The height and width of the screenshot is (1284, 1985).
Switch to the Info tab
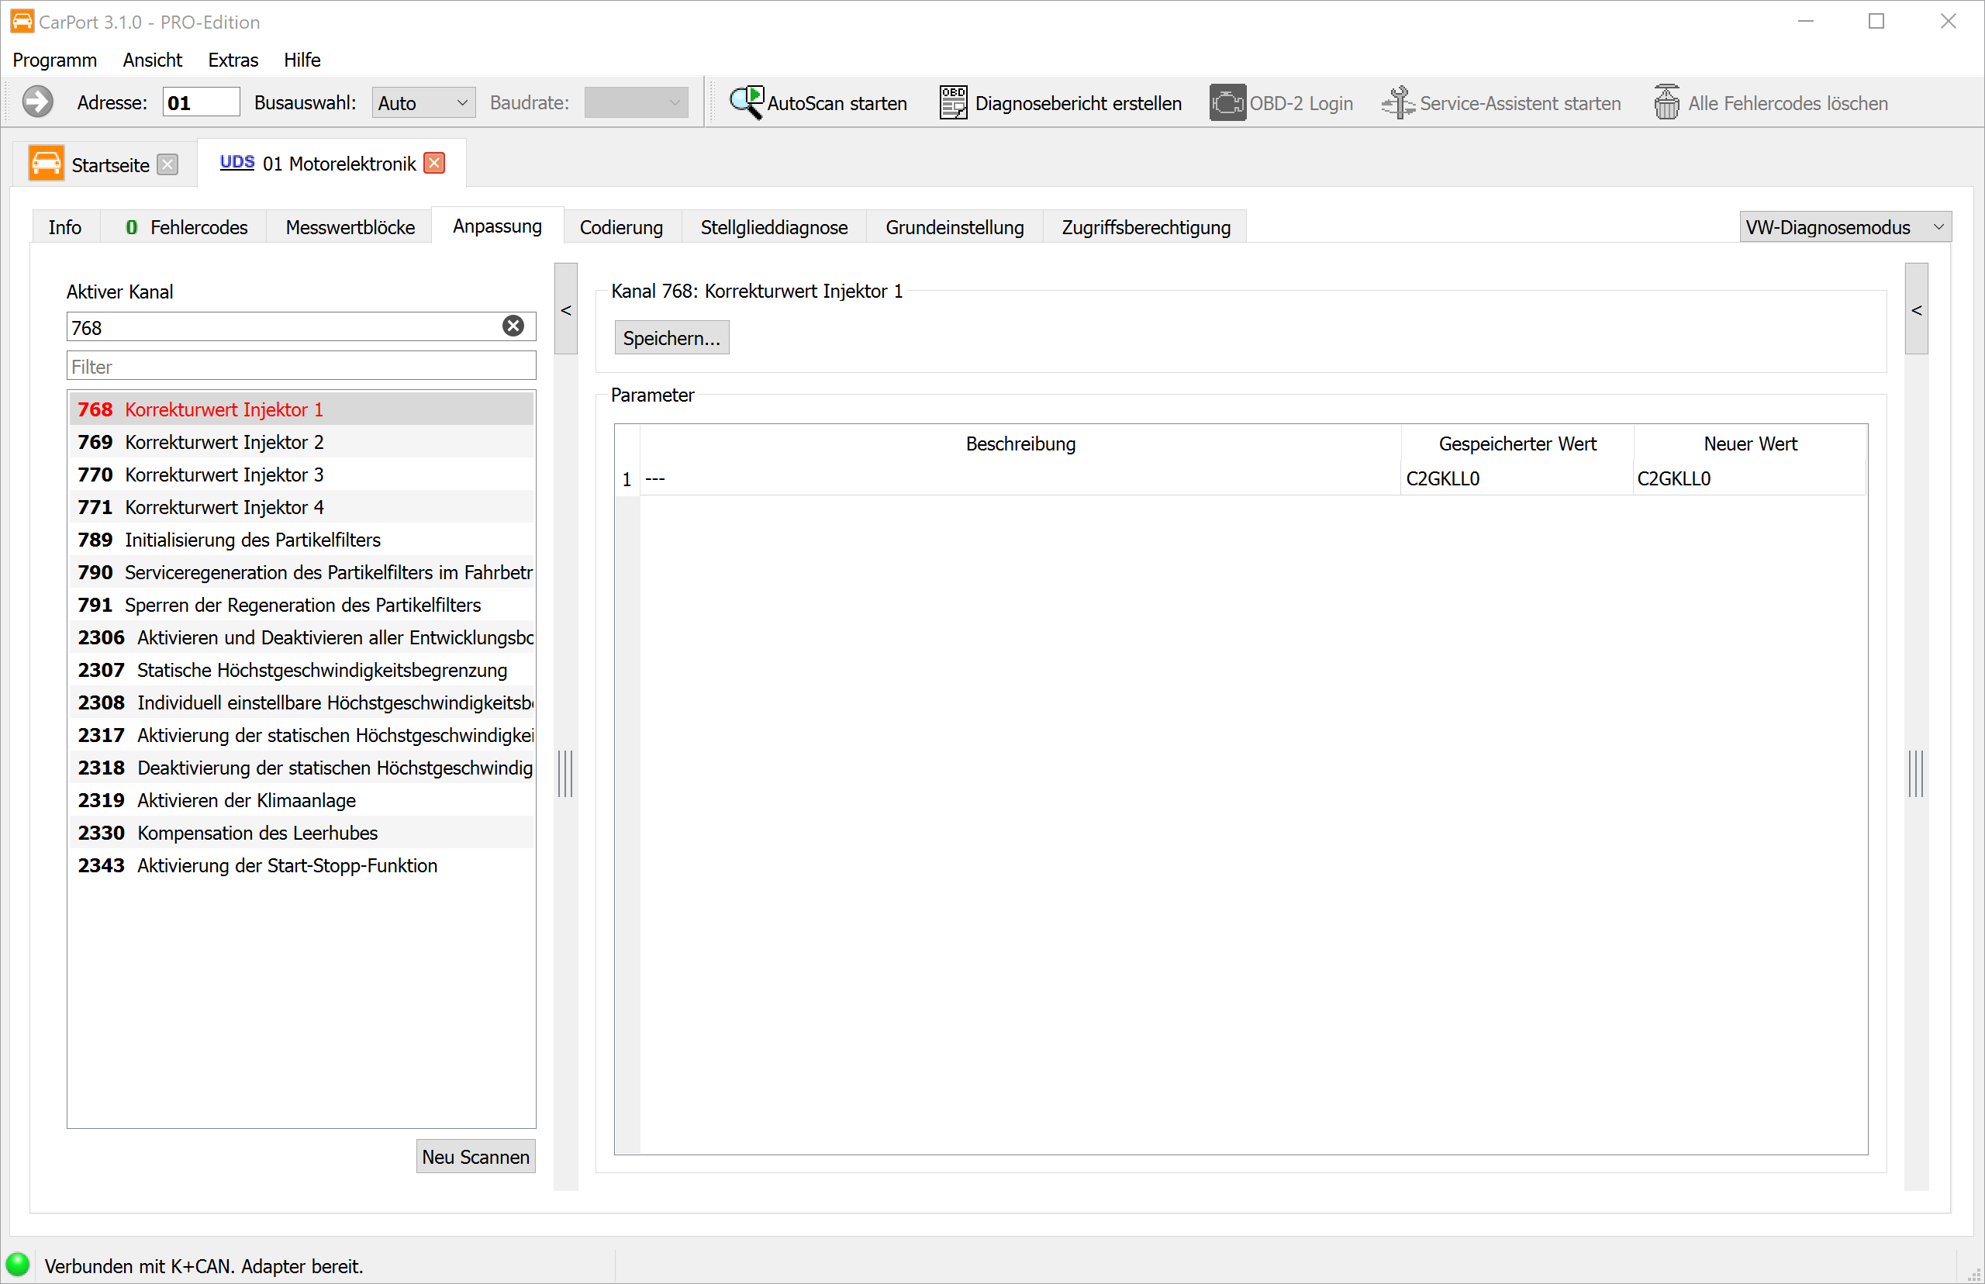tap(65, 226)
